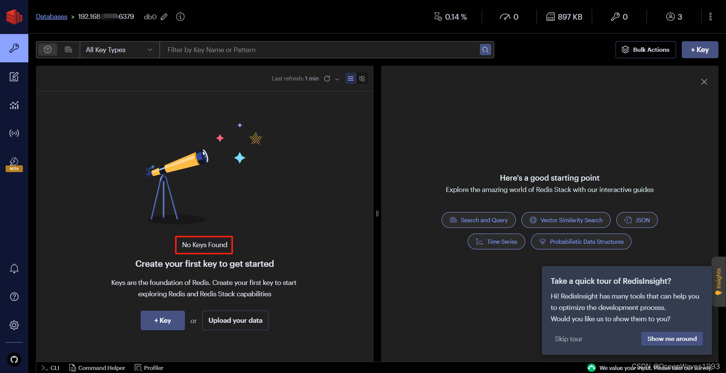
Task: Edit database alias with pencil icon
Action: (164, 17)
